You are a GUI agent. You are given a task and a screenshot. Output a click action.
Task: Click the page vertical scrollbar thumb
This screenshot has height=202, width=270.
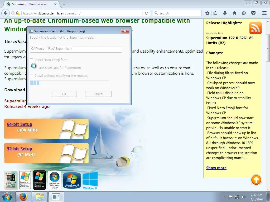[268, 48]
